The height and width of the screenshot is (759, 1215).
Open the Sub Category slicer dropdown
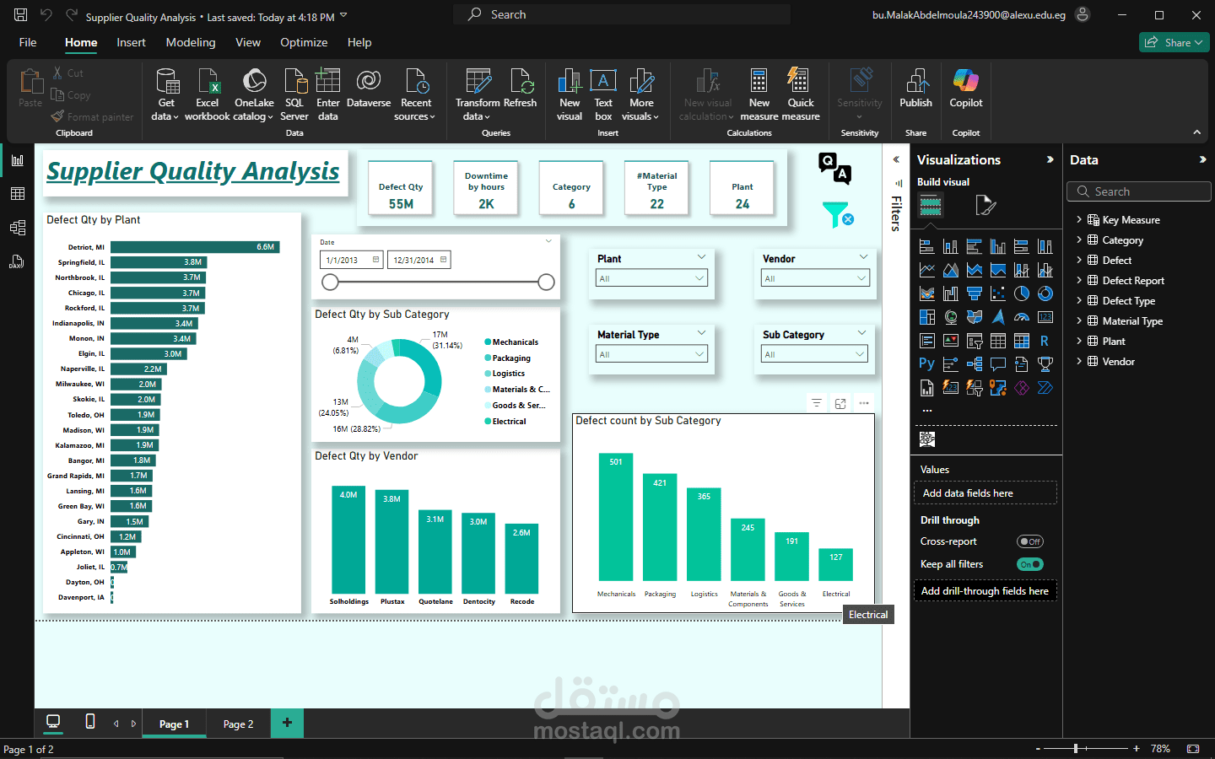(x=814, y=354)
